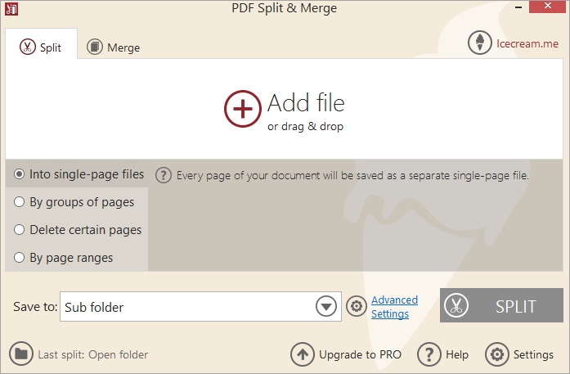Viewport: 570px width, 374px height.
Task: Click the 'or drag & drop' text
Action: pyautogui.click(x=305, y=127)
